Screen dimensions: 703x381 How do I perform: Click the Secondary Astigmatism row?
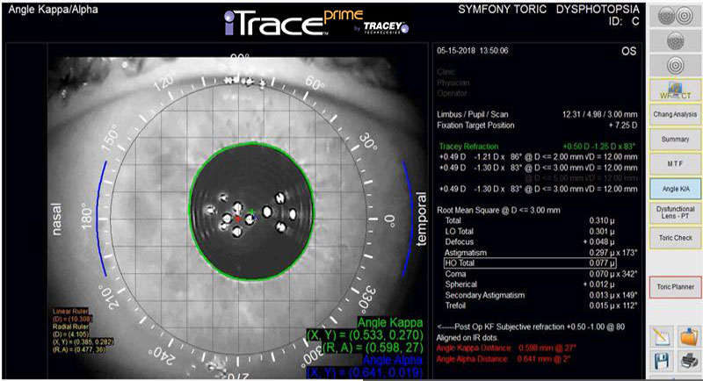coord(540,295)
